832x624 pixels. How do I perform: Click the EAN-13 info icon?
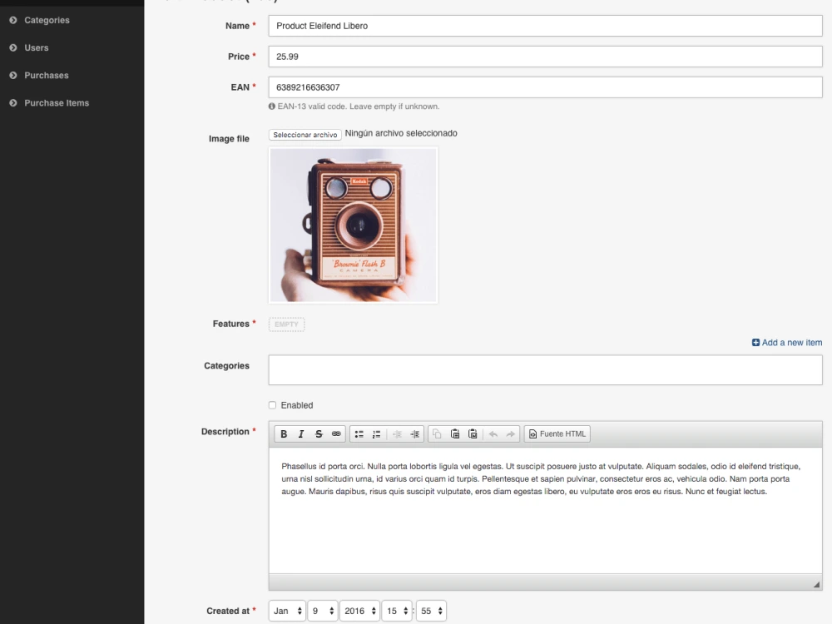tap(271, 106)
